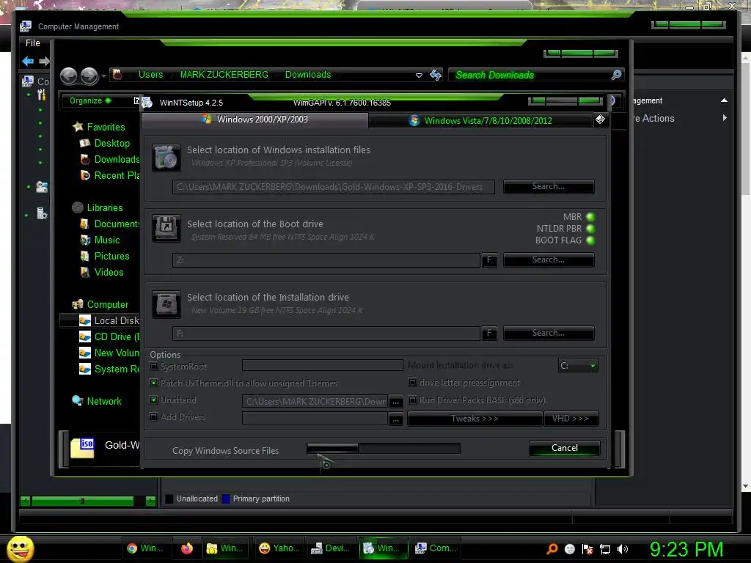The height and width of the screenshot is (563, 751).
Task: Open the Yahoo messenger taskbar item
Action: click(x=279, y=548)
